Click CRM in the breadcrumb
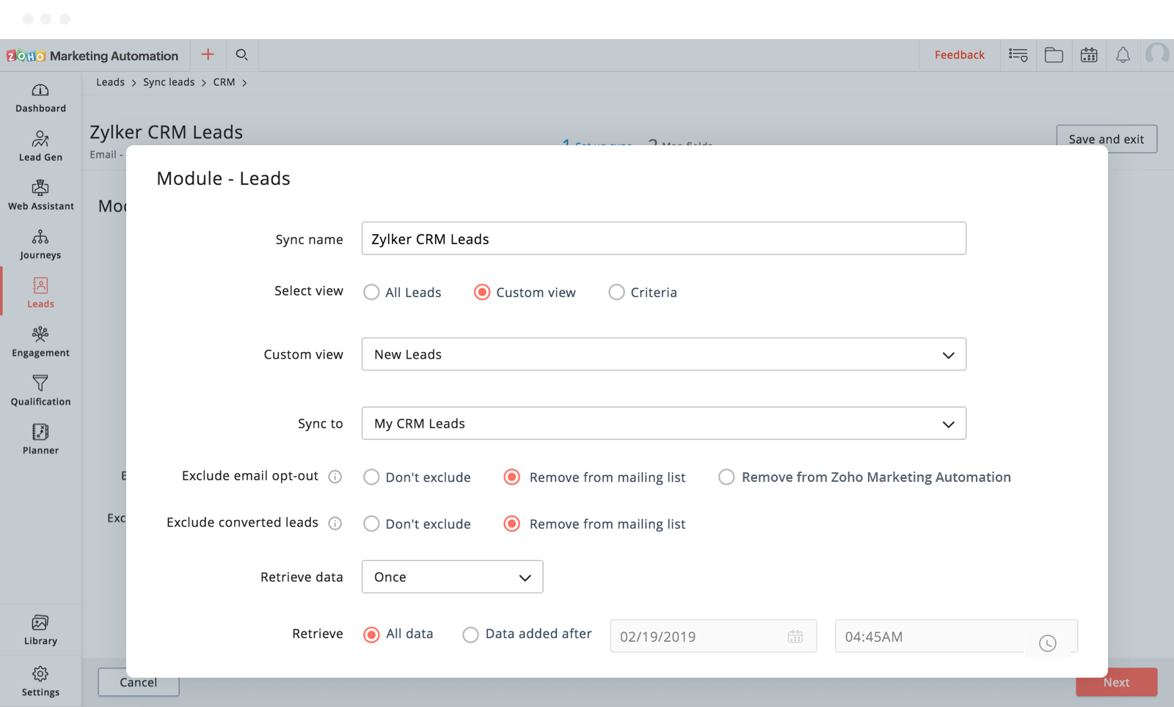Screen dimensions: 1174x707 pyautogui.click(x=224, y=82)
